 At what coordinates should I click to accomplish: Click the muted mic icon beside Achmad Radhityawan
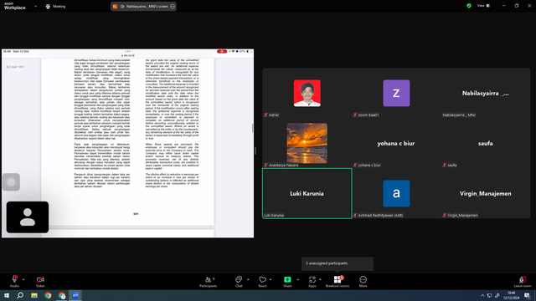355,216
